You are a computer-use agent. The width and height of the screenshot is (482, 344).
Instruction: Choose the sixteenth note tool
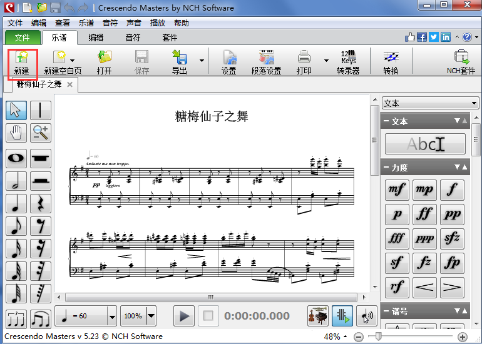pos(16,249)
